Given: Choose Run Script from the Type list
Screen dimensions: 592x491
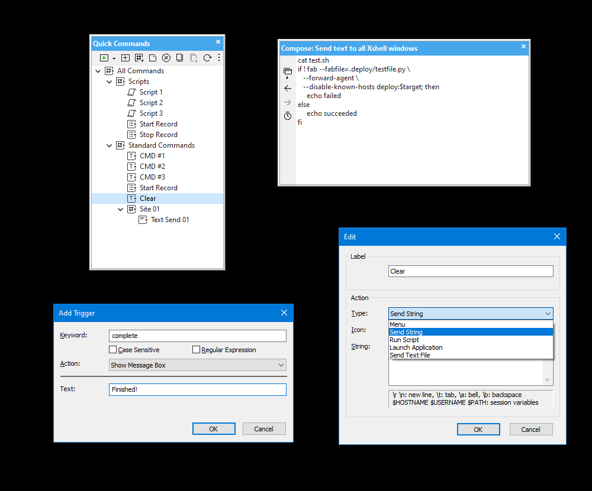Looking at the screenshot, I should (x=471, y=340).
